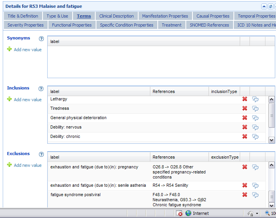The height and width of the screenshot is (218, 276).
Task: Delete the Tiredness inclusion row
Action: point(245,108)
